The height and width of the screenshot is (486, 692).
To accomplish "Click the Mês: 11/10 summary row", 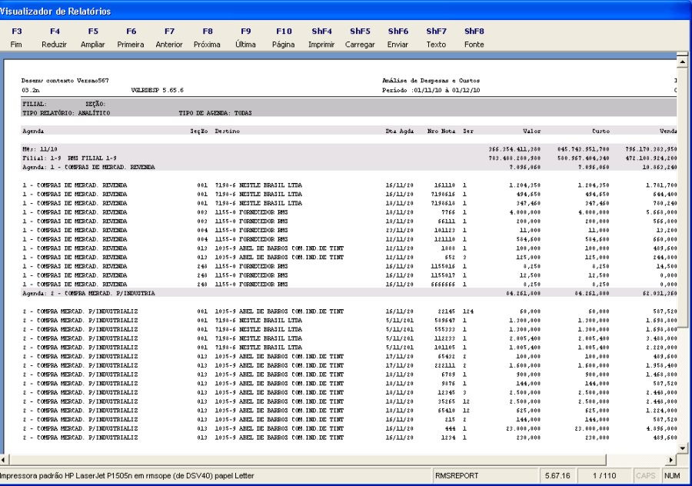I will pyautogui.click(x=349, y=149).
